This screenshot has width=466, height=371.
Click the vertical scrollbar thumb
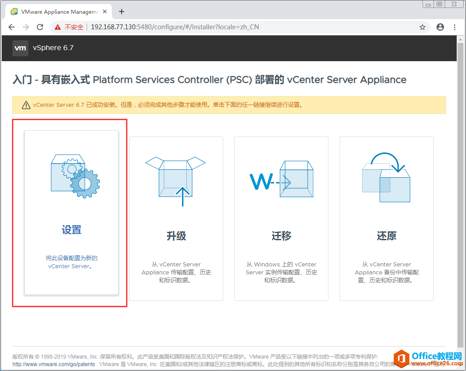click(460, 195)
